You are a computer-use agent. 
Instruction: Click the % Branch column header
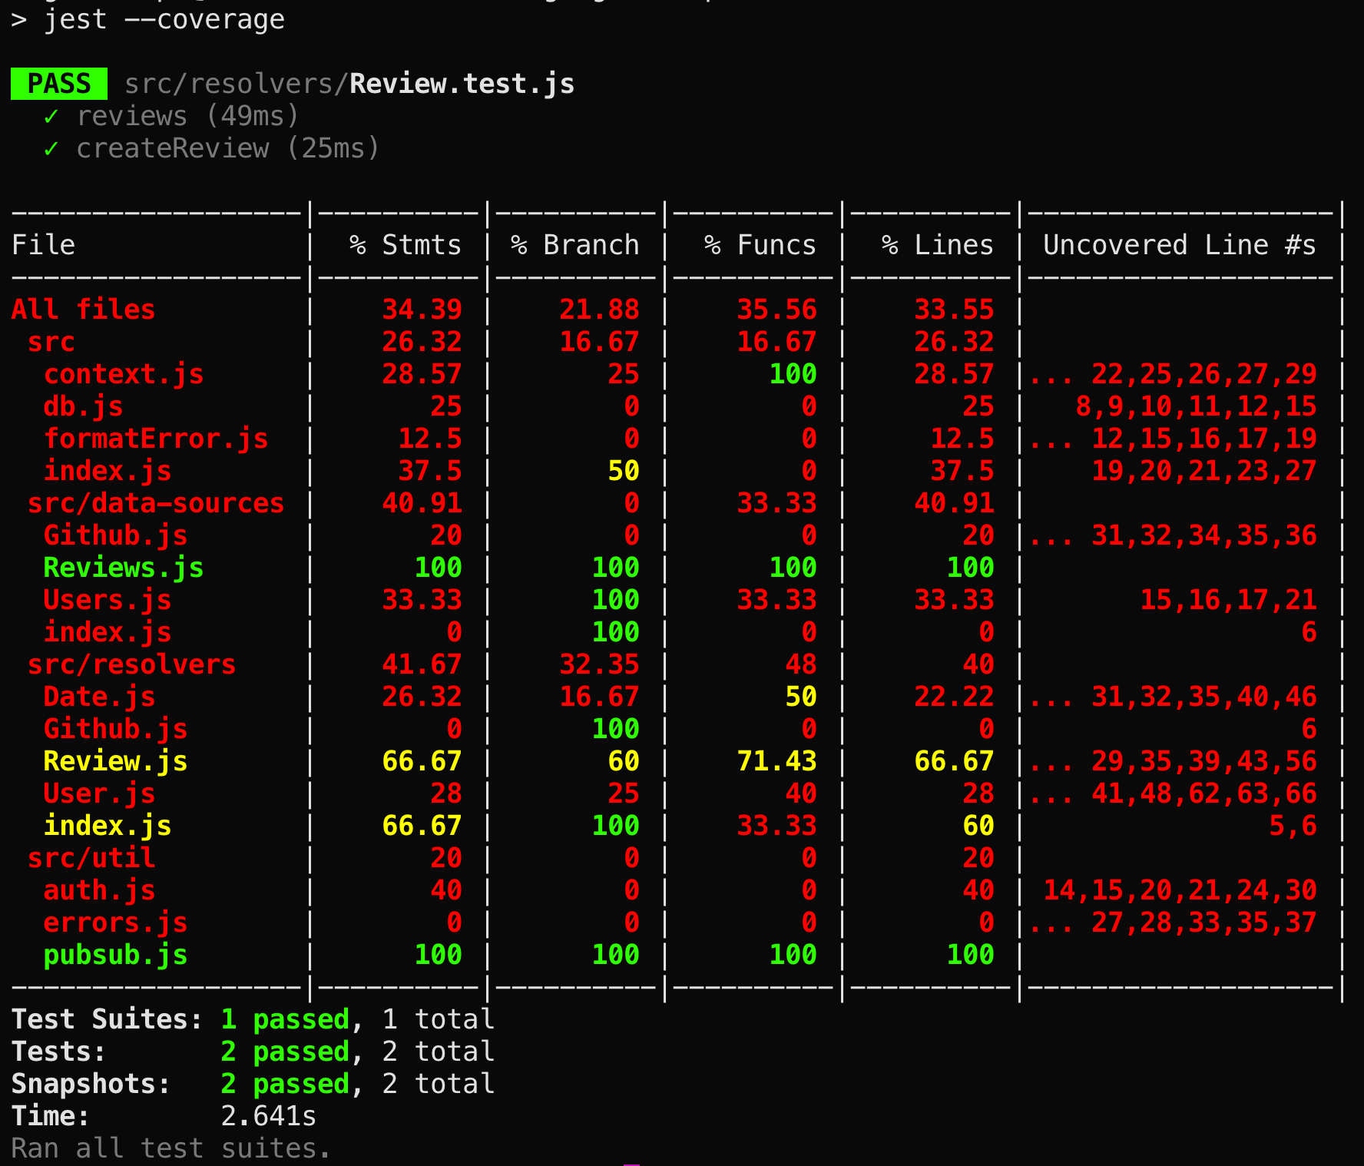tap(574, 244)
